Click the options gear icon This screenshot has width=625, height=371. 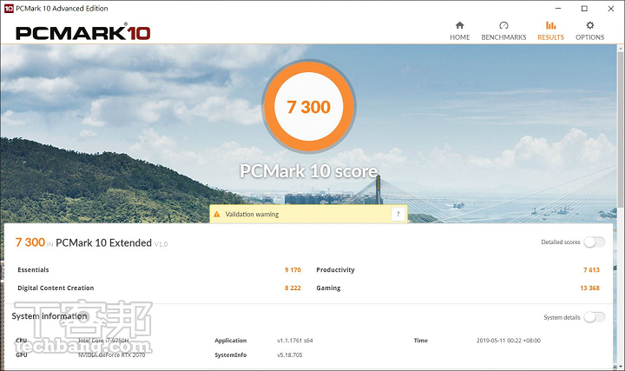coord(590,25)
